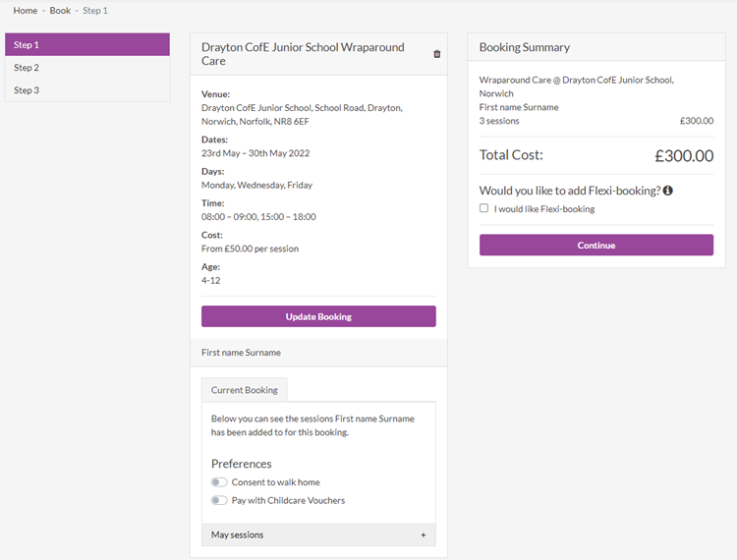Enable Pay with Childcare Vouchers switch
The image size is (737, 560).
[219, 500]
